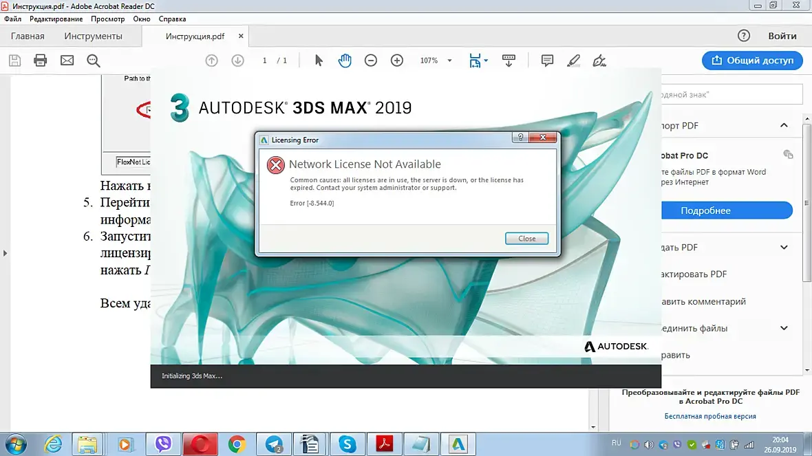Add a sticky note comment

547,61
